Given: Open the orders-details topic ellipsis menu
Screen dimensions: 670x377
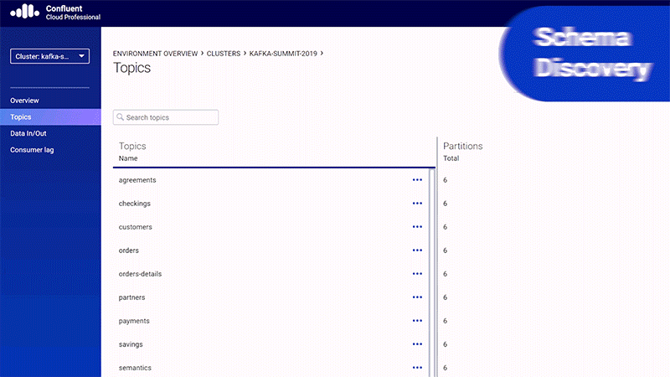Looking at the screenshot, I should pyautogui.click(x=417, y=274).
